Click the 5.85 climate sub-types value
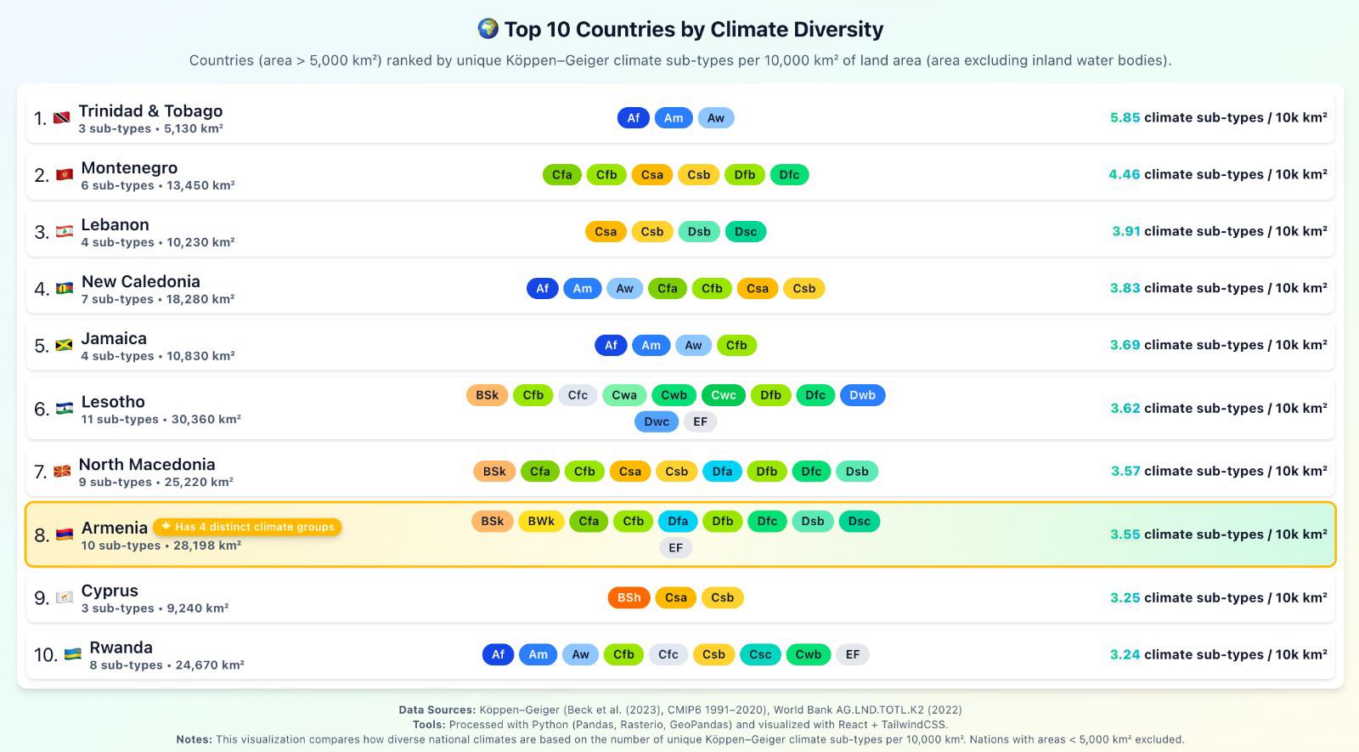The width and height of the screenshot is (1359, 752). click(1125, 118)
